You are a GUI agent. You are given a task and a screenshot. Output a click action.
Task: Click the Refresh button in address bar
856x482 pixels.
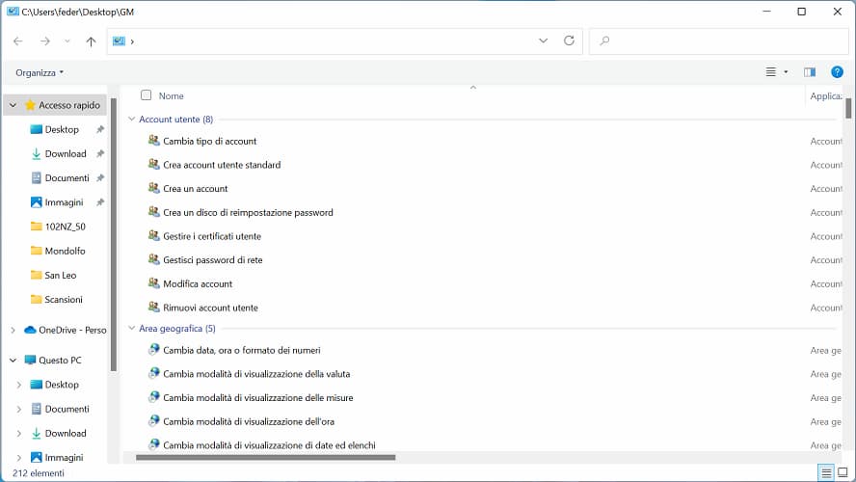(569, 41)
